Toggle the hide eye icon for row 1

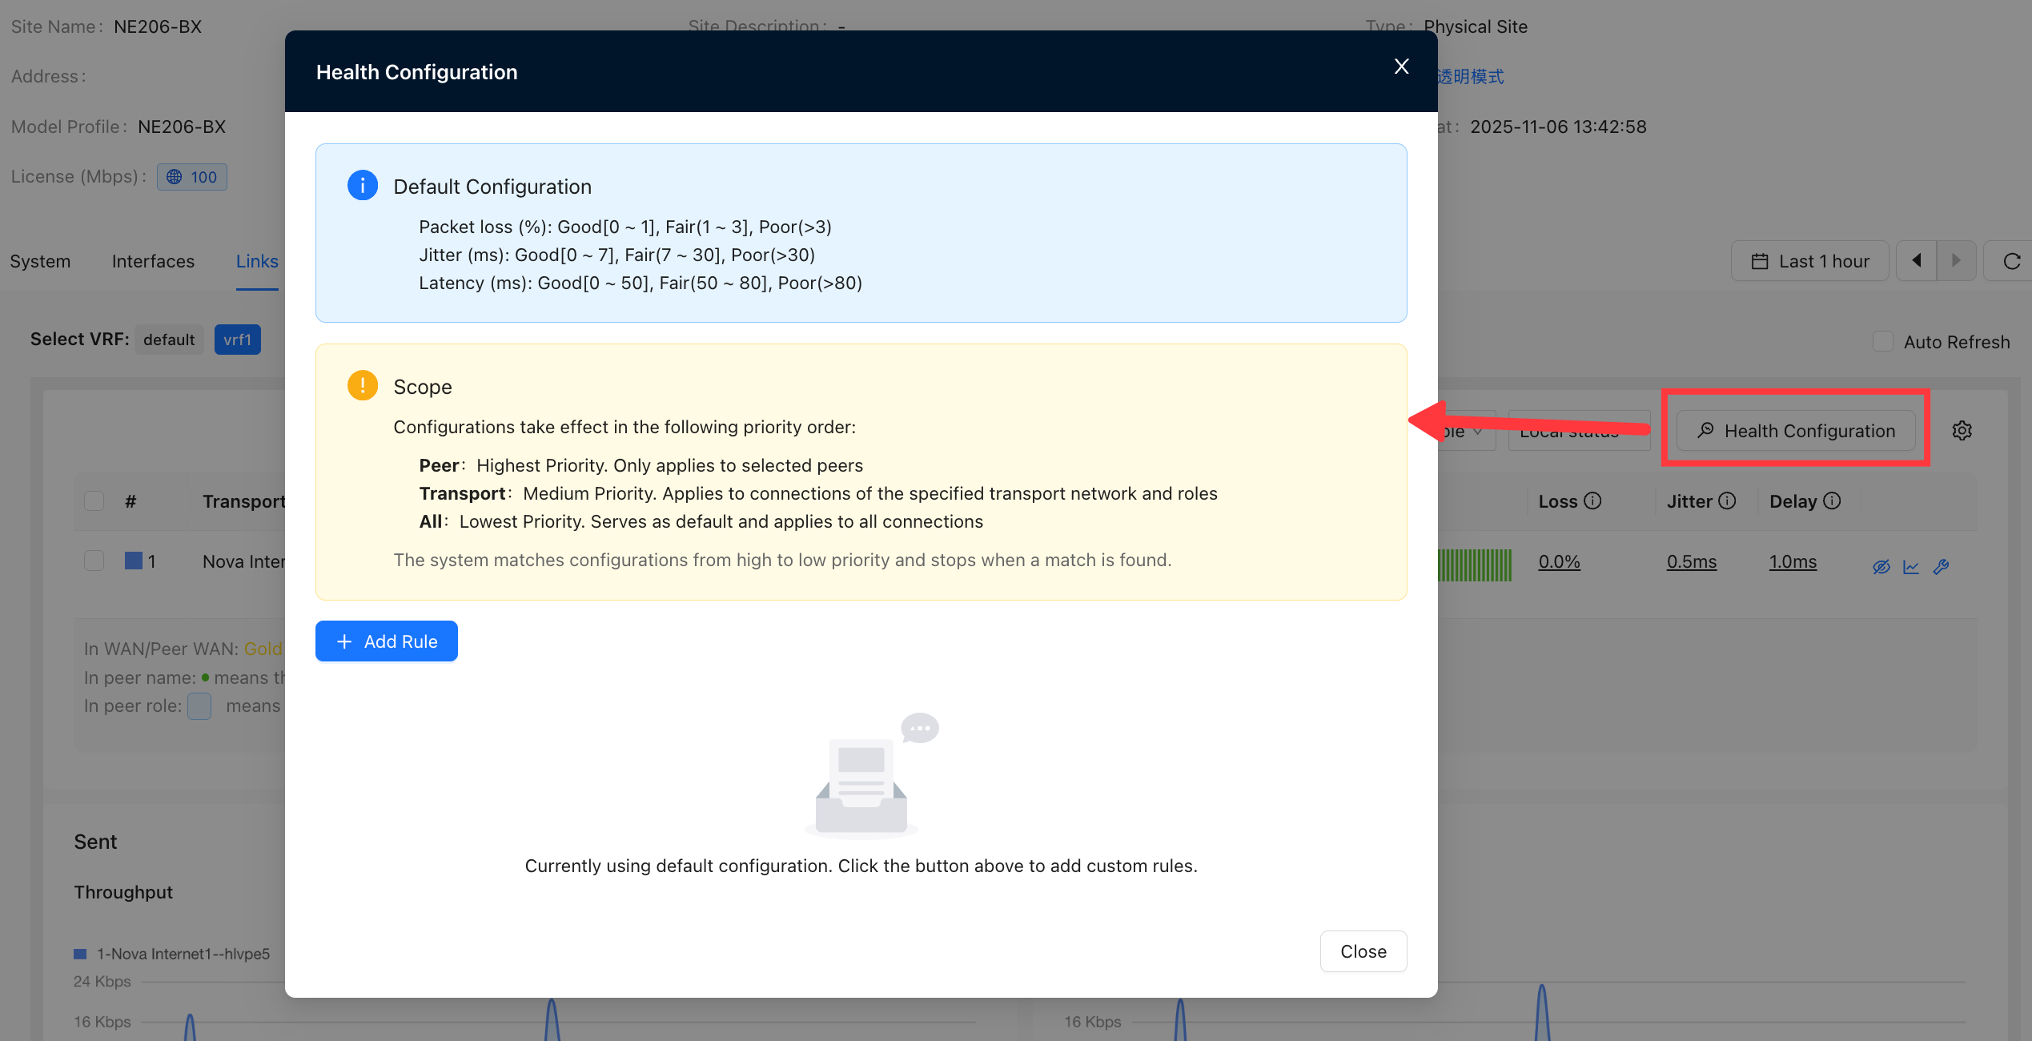click(x=1881, y=567)
